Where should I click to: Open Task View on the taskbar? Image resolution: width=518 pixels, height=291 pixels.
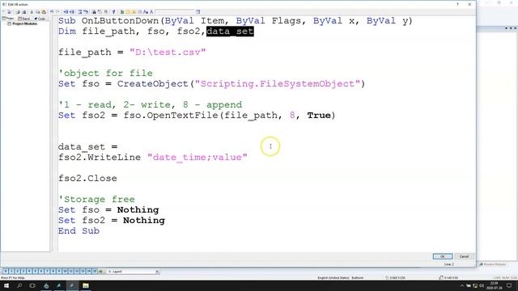(32, 285)
